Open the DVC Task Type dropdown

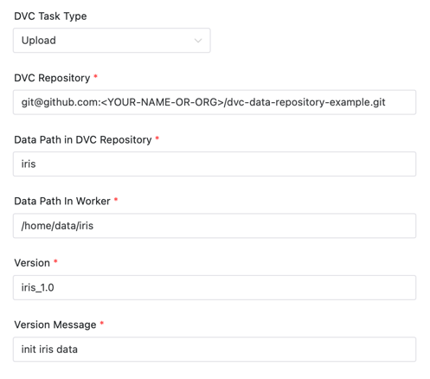point(112,41)
